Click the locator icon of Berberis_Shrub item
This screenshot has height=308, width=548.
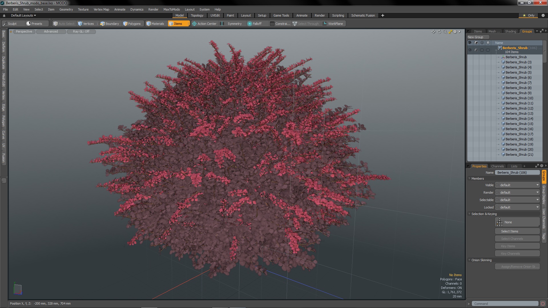(x=503, y=57)
